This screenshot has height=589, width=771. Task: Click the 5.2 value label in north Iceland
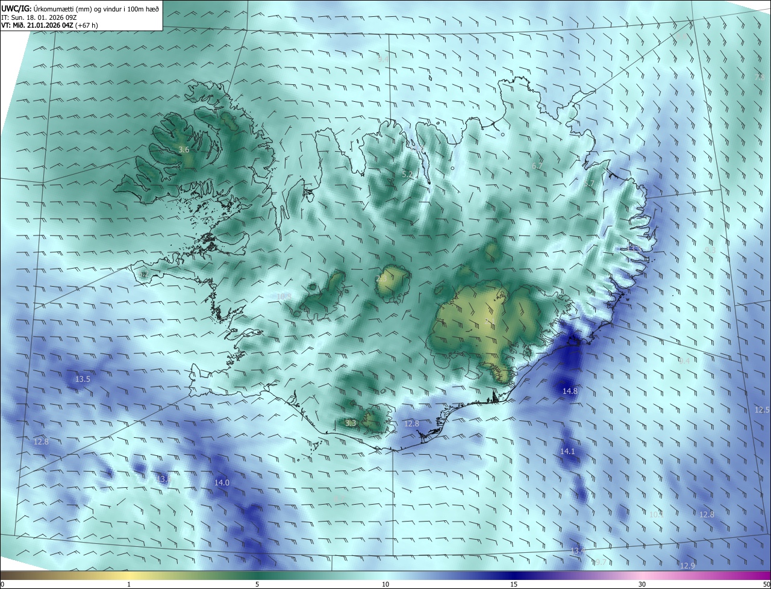407,175
